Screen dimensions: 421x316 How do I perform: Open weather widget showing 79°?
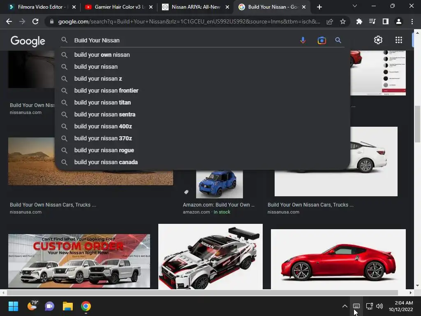coord(33,306)
